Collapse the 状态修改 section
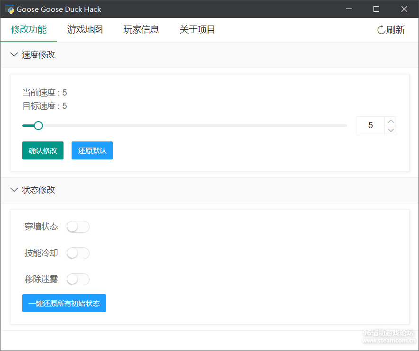Image resolution: width=419 pixels, height=351 pixels. [14, 190]
